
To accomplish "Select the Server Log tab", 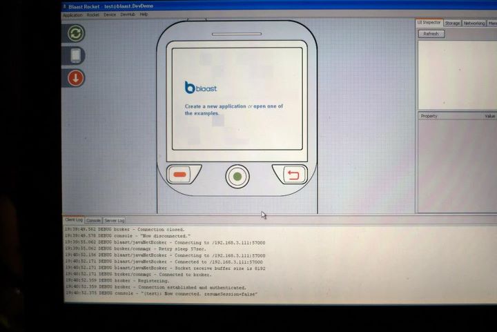I will pos(115,220).
